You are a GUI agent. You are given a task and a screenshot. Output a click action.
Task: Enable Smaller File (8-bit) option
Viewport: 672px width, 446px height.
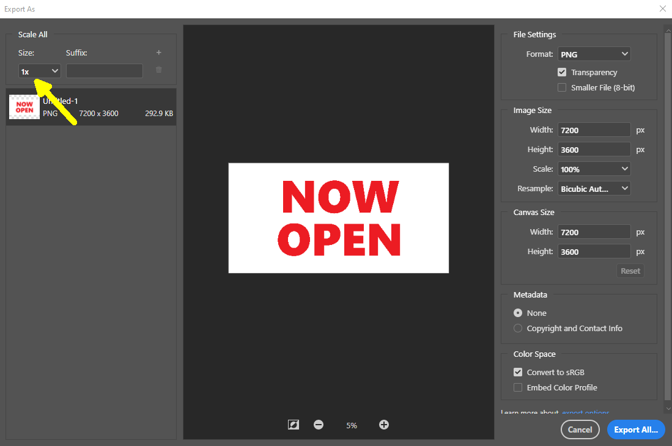point(562,87)
